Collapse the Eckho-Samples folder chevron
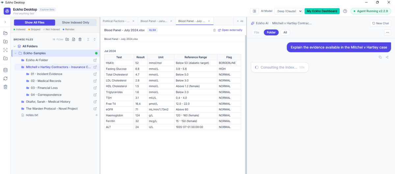This screenshot has height=174, width=395. 15,53
